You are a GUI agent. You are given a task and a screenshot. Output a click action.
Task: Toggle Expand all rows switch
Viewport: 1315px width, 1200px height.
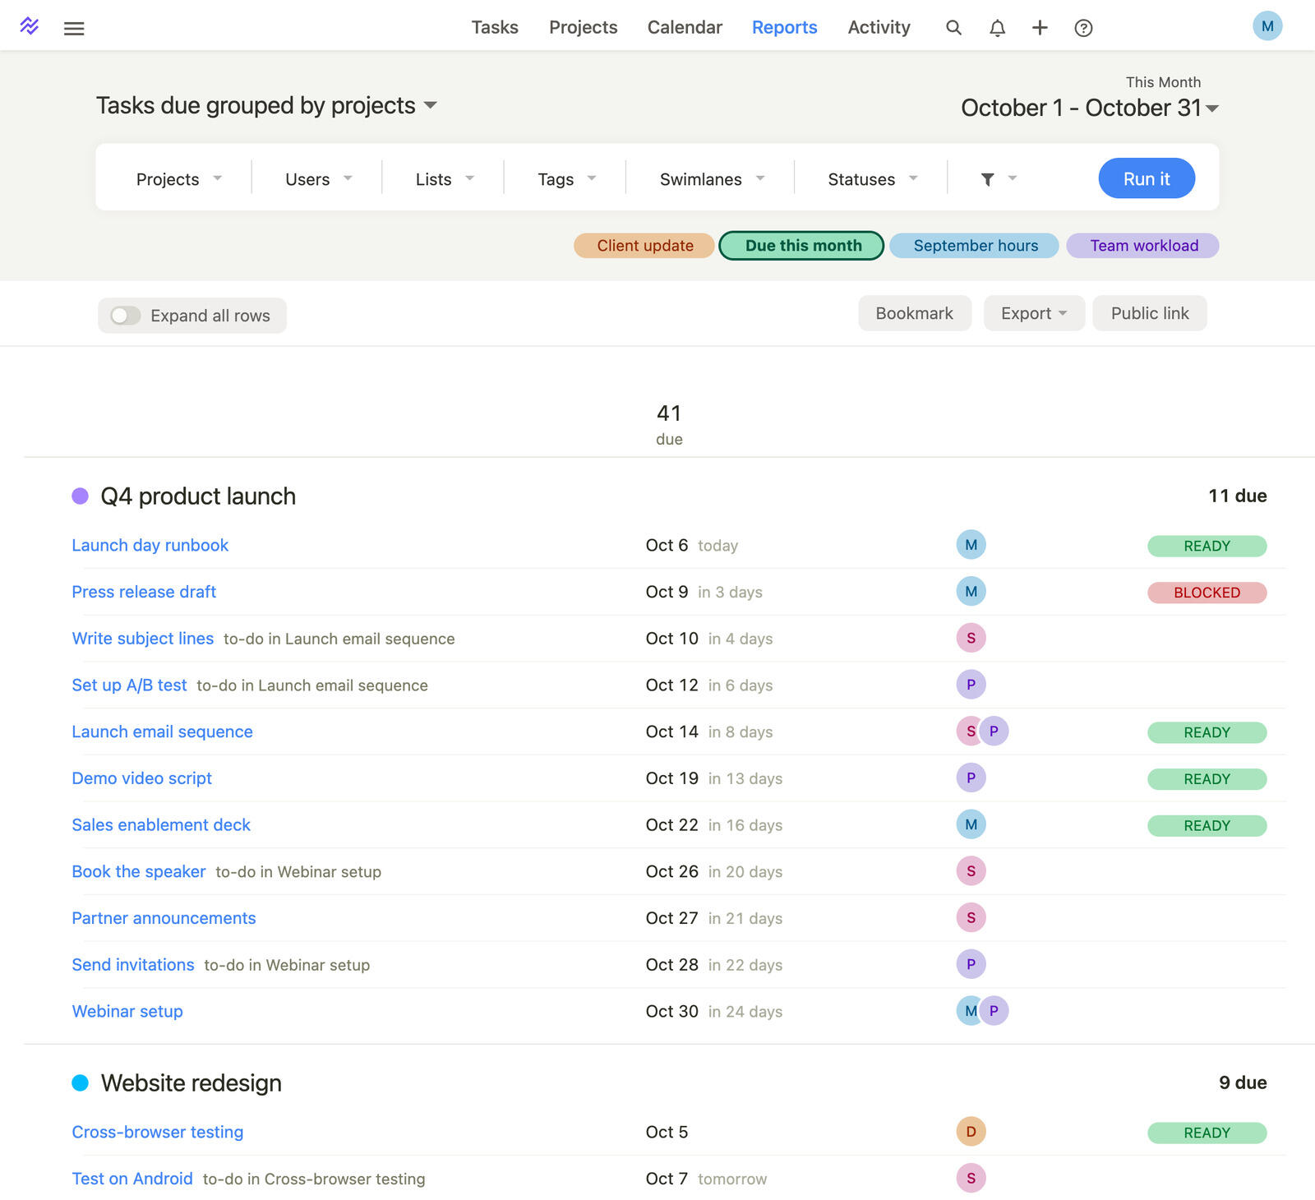coord(126,316)
